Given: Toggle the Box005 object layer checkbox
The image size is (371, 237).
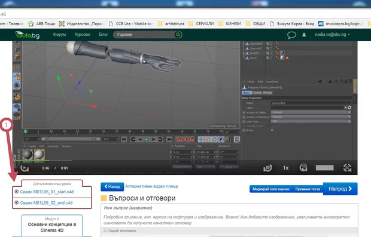Looking at the screenshot, I should click(x=267, y=53).
